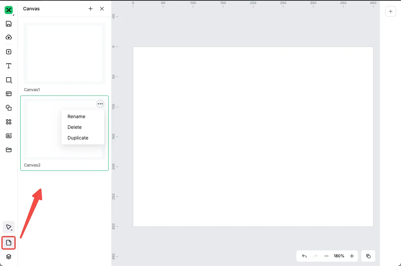
Task: Select the rectangle shape tool
Action: pos(9,80)
